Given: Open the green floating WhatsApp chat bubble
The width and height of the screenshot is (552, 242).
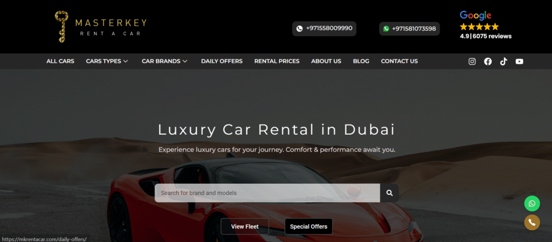Looking at the screenshot, I should (532, 203).
